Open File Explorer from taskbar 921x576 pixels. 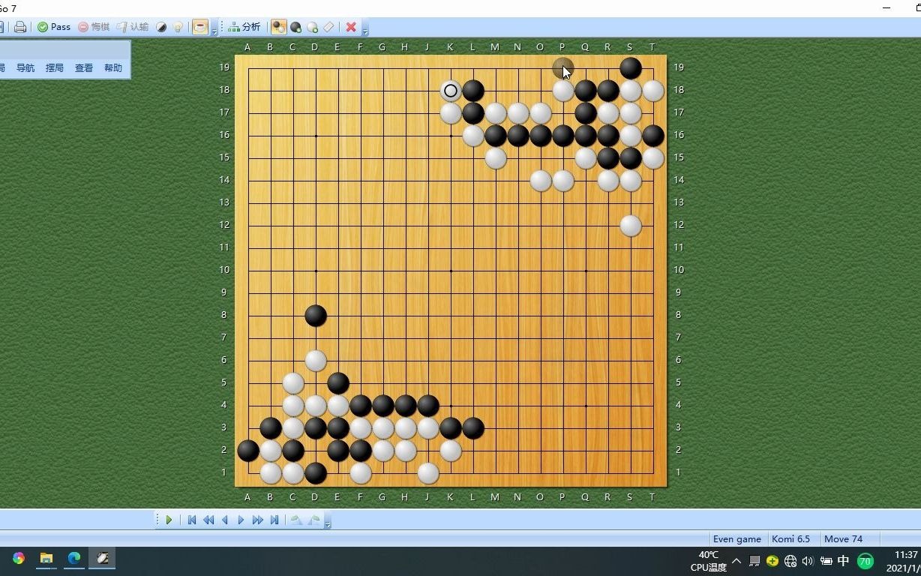[x=46, y=558]
